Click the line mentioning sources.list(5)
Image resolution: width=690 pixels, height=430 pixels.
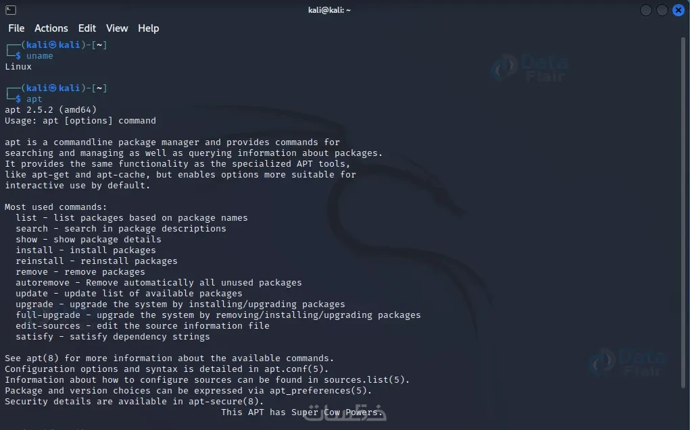[207, 379]
